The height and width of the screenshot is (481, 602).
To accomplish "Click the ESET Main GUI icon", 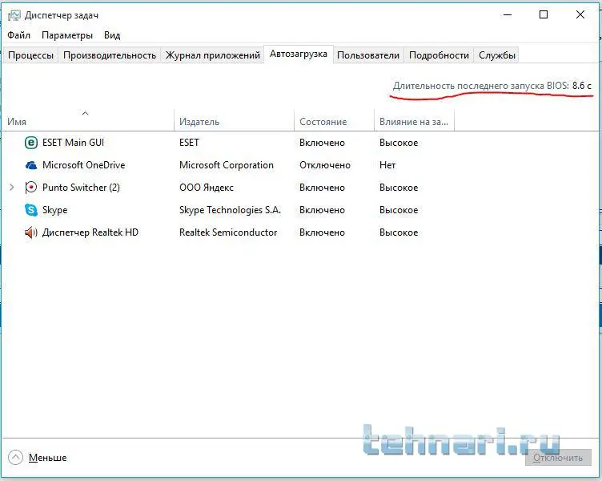I will pyautogui.click(x=31, y=143).
